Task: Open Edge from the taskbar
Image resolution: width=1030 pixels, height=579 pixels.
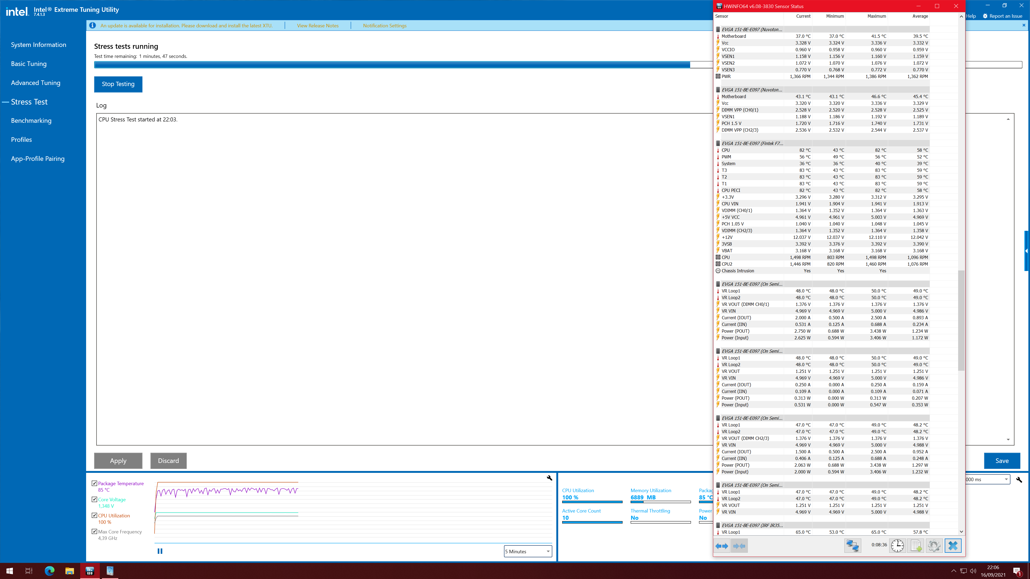Action: click(x=49, y=571)
